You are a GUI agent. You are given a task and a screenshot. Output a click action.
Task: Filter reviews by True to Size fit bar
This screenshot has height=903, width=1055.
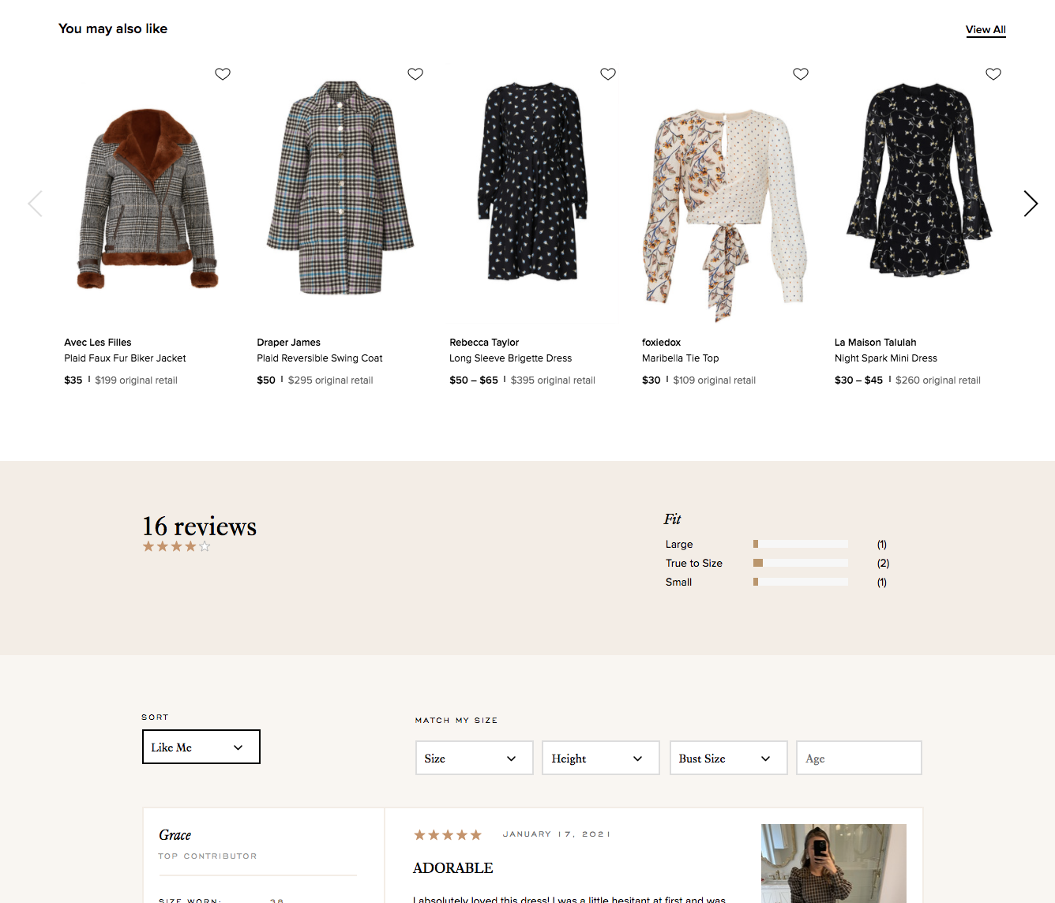click(800, 563)
